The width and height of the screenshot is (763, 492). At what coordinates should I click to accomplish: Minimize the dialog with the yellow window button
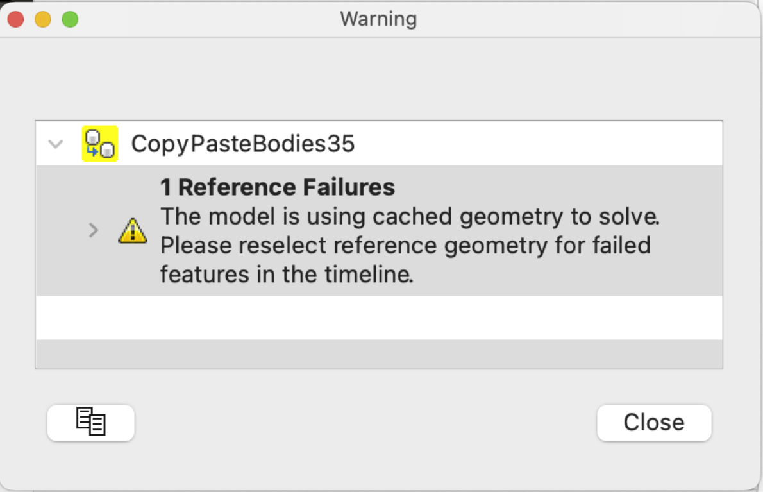[43, 19]
